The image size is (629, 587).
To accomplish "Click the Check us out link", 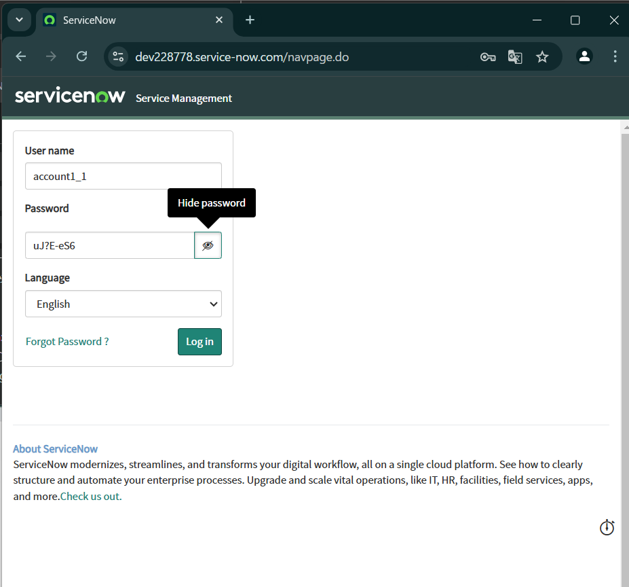I will pos(91,496).
